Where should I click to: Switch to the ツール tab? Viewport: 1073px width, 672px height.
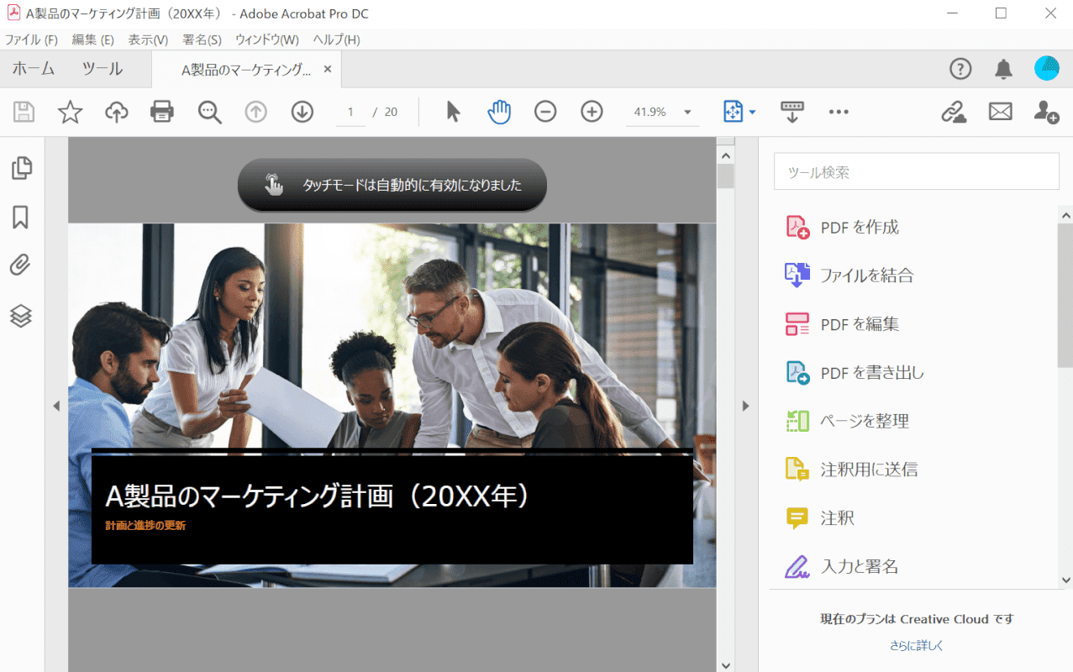(x=103, y=69)
